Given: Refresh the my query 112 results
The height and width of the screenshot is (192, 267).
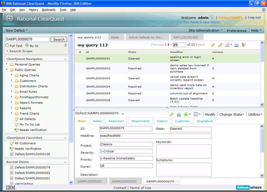Looking at the screenshot, I should point(213,45).
